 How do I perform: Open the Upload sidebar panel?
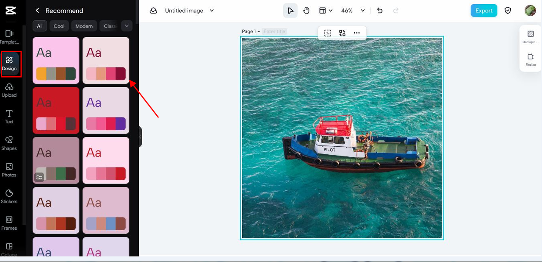pyautogui.click(x=9, y=90)
